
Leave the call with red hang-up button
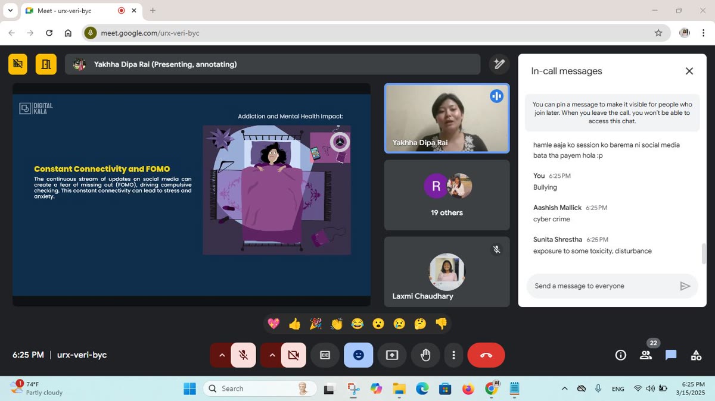[x=486, y=355]
